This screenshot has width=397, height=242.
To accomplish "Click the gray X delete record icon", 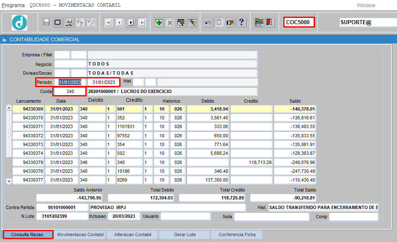I will (170, 23).
